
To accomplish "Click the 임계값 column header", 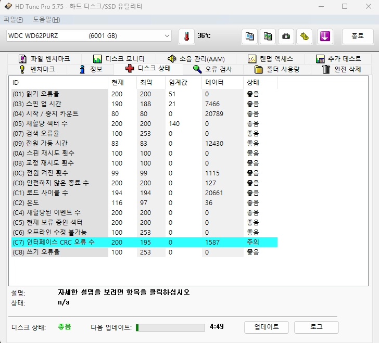I will tap(183, 83).
